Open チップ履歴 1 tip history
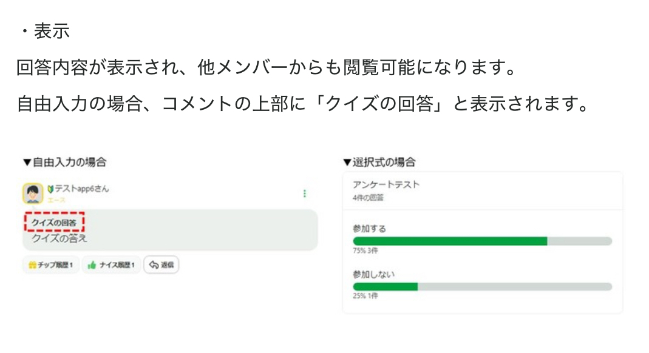This screenshot has height=353, width=649. pos(51,265)
